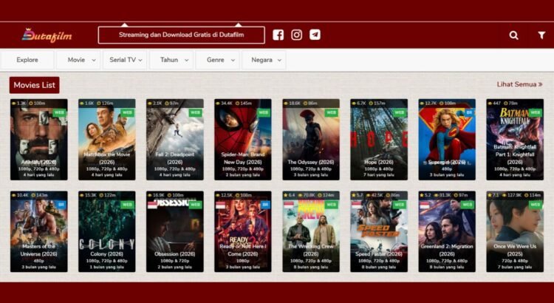Open Supergirl (2026) movie poster

pos(447,140)
